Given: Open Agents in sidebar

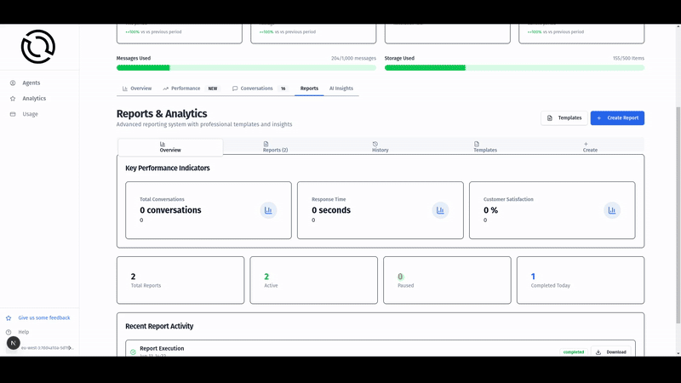Looking at the screenshot, I should pyautogui.click(x=31, y=83).
